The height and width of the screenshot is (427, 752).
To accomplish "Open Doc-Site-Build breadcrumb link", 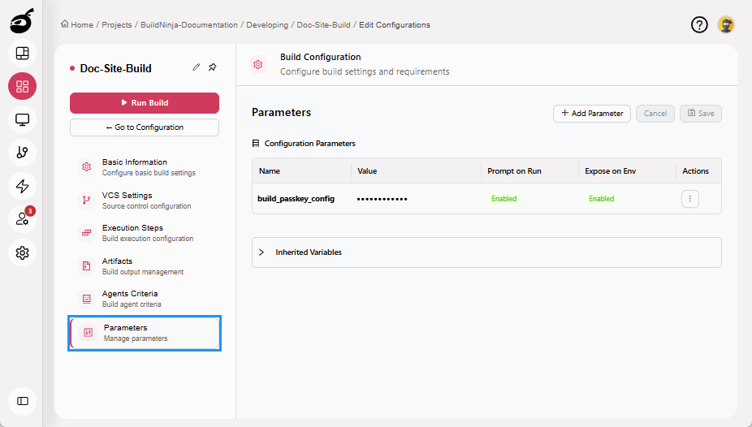I will 324,24.
